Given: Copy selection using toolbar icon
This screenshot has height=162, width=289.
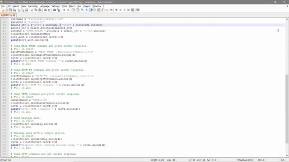Looking at the screenshot, I should (x=36, y=10).
